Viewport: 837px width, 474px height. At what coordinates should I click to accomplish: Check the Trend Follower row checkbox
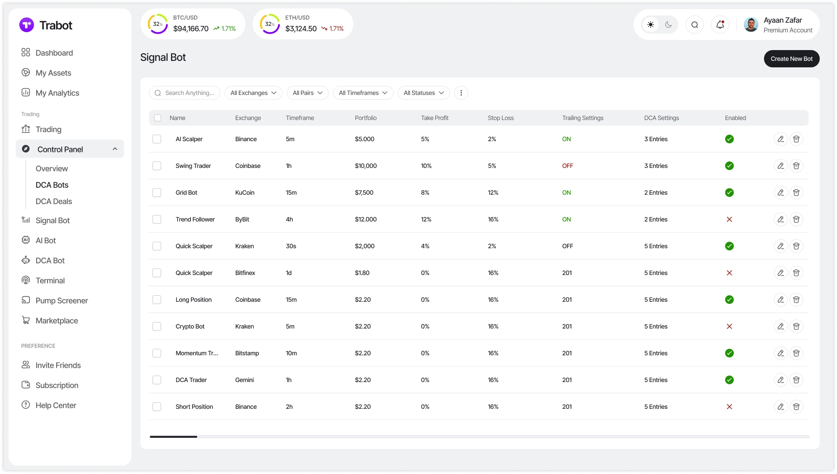(x=157, y=219)
